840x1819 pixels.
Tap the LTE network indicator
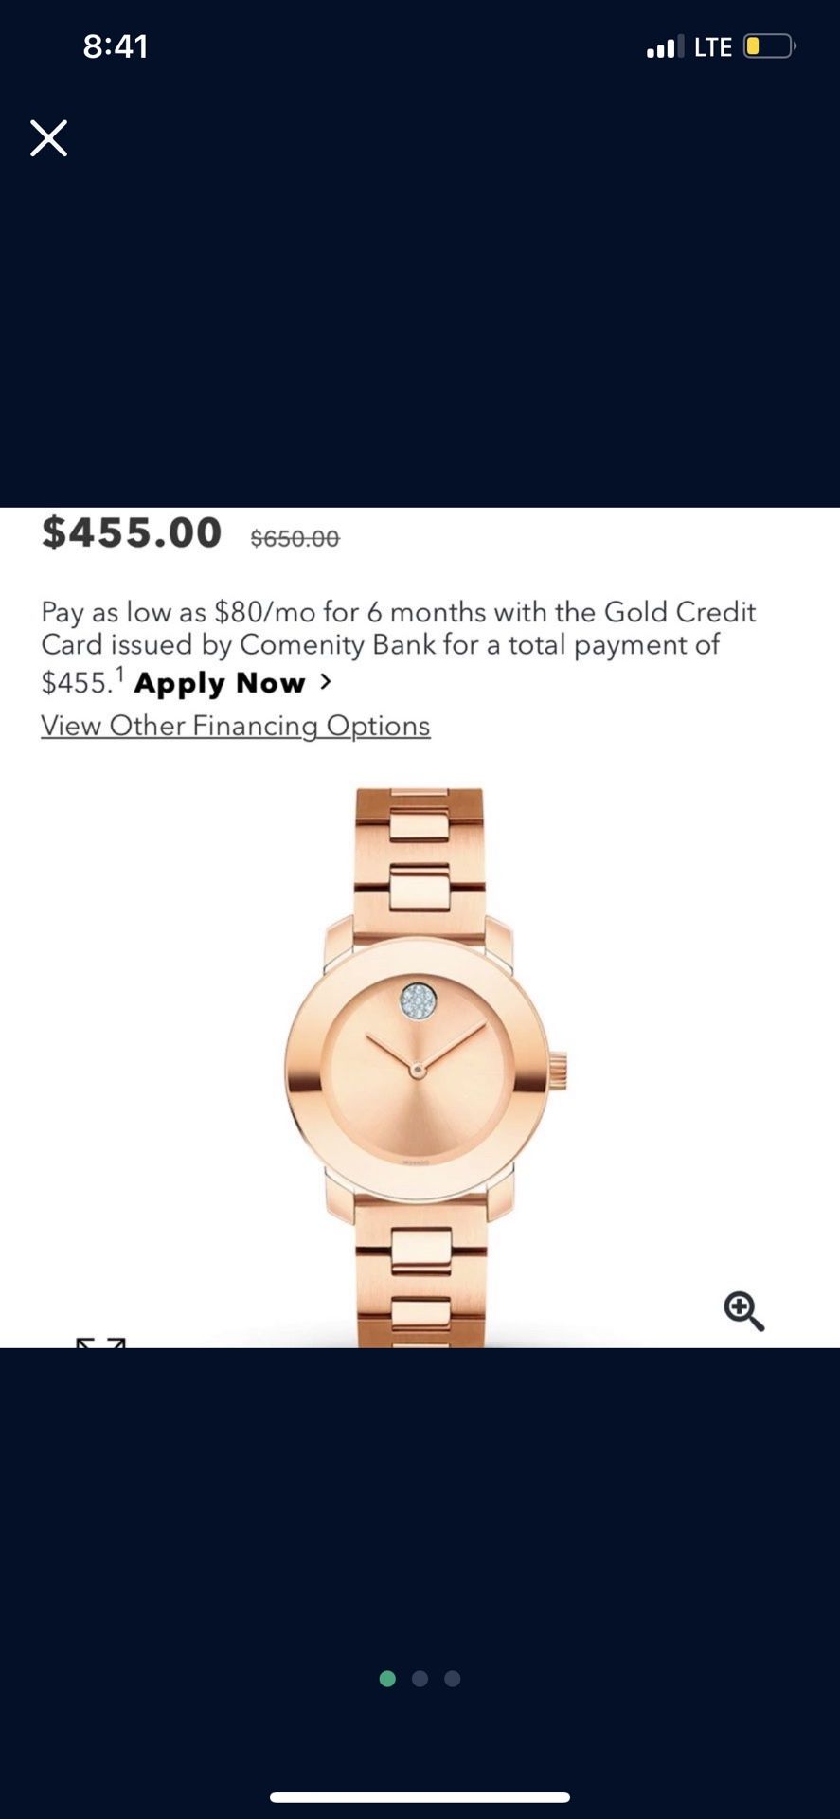(x=713, y=47)
